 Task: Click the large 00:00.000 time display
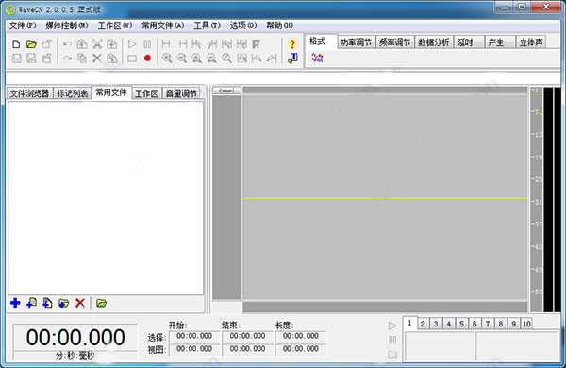(75, 337)
